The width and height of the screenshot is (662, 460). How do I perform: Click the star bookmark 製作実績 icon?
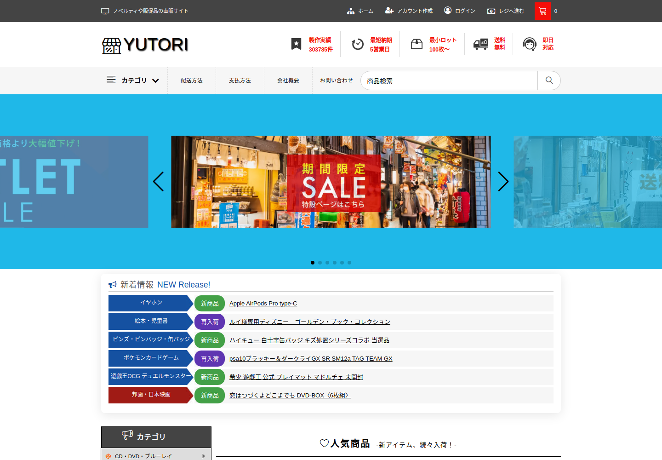point(297,44)
